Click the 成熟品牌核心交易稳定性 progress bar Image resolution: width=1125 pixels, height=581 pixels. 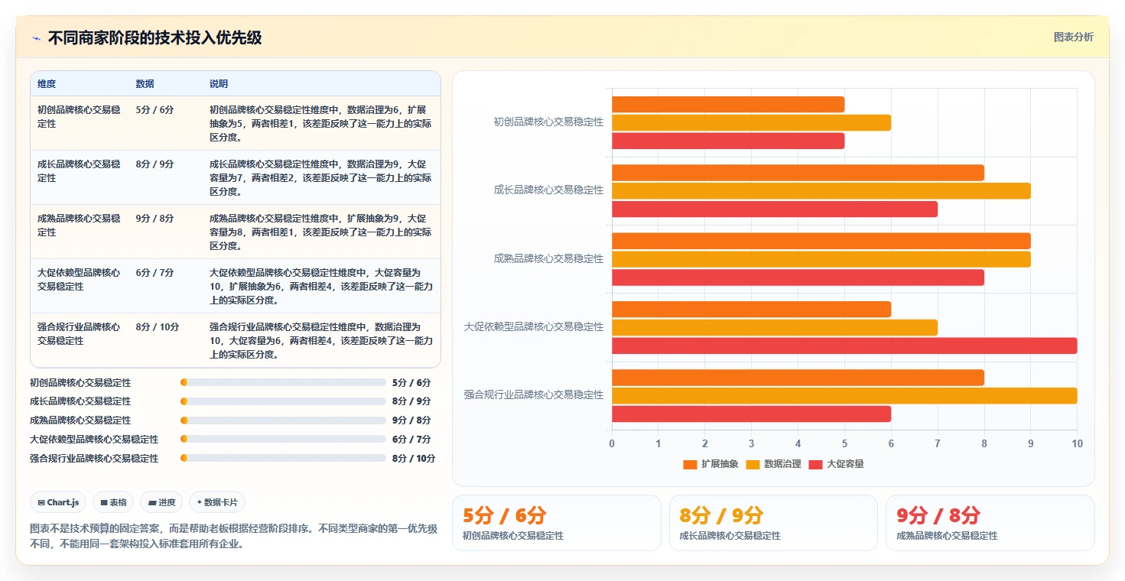pyautogui.click(x=283, y=420)
